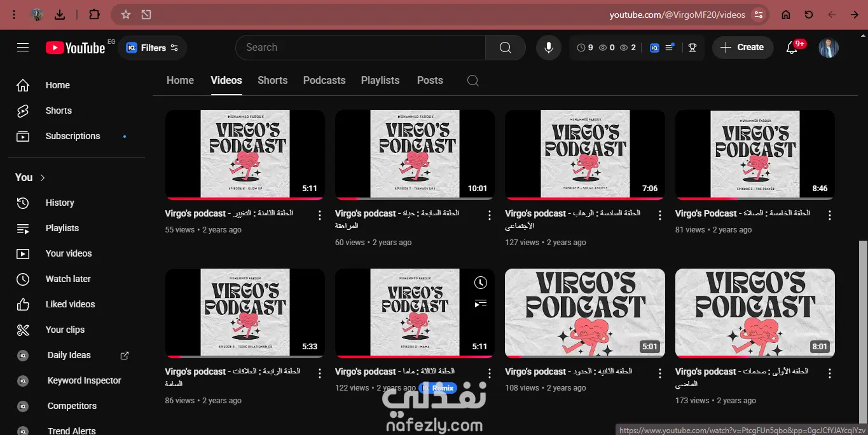Search within the channel using magnifier icon
The width and height of the screenshot is (868, 435).
click(x=472, y=81)
